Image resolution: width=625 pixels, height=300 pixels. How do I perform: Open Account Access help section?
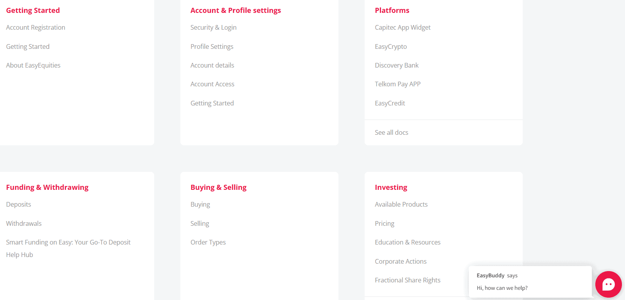pos(212,84)
